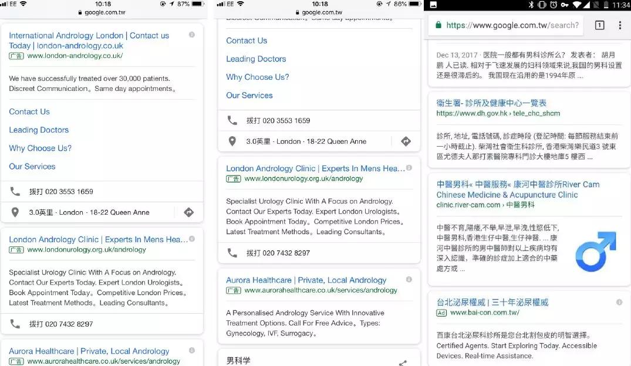
Task: Open 衛生署- 診所及健康中心一覽表 result
Action: pos(491,103)
